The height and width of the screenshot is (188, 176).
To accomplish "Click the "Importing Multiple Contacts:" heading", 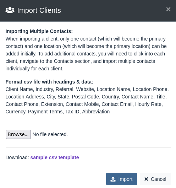I will 39,31.
